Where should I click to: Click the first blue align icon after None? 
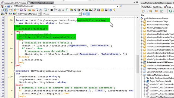[84, 14]
